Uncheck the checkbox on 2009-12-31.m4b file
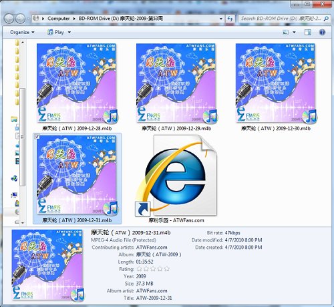 pos(37,137)
